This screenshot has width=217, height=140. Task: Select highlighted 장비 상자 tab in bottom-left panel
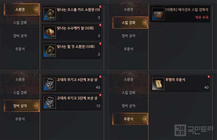pos(22,106)
